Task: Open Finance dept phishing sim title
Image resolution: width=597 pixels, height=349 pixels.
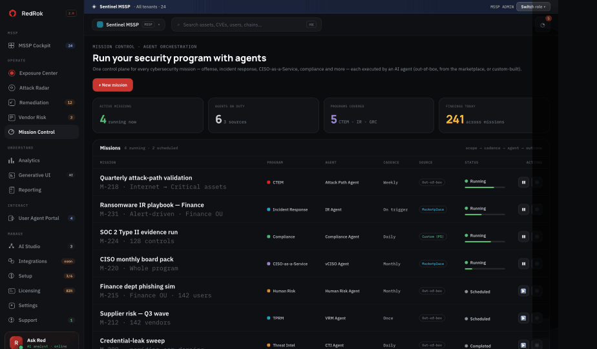Action: 137,286
